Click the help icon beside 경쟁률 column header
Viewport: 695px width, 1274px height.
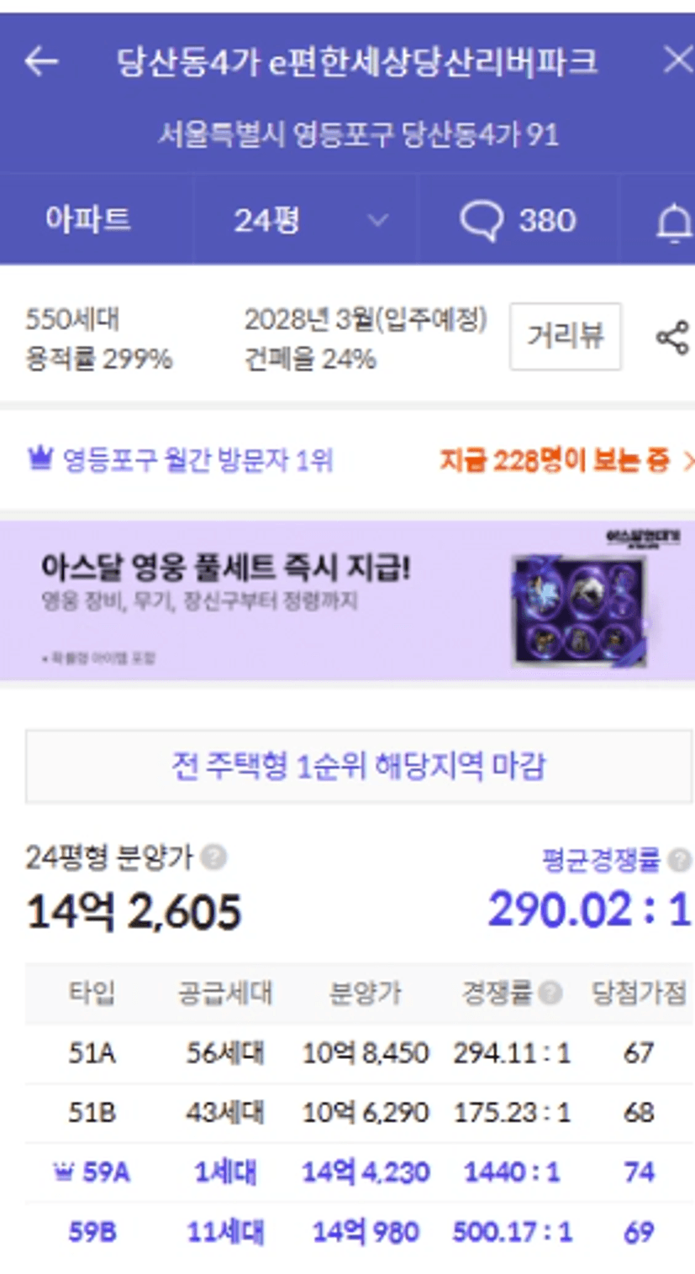[x=550, y=994]
